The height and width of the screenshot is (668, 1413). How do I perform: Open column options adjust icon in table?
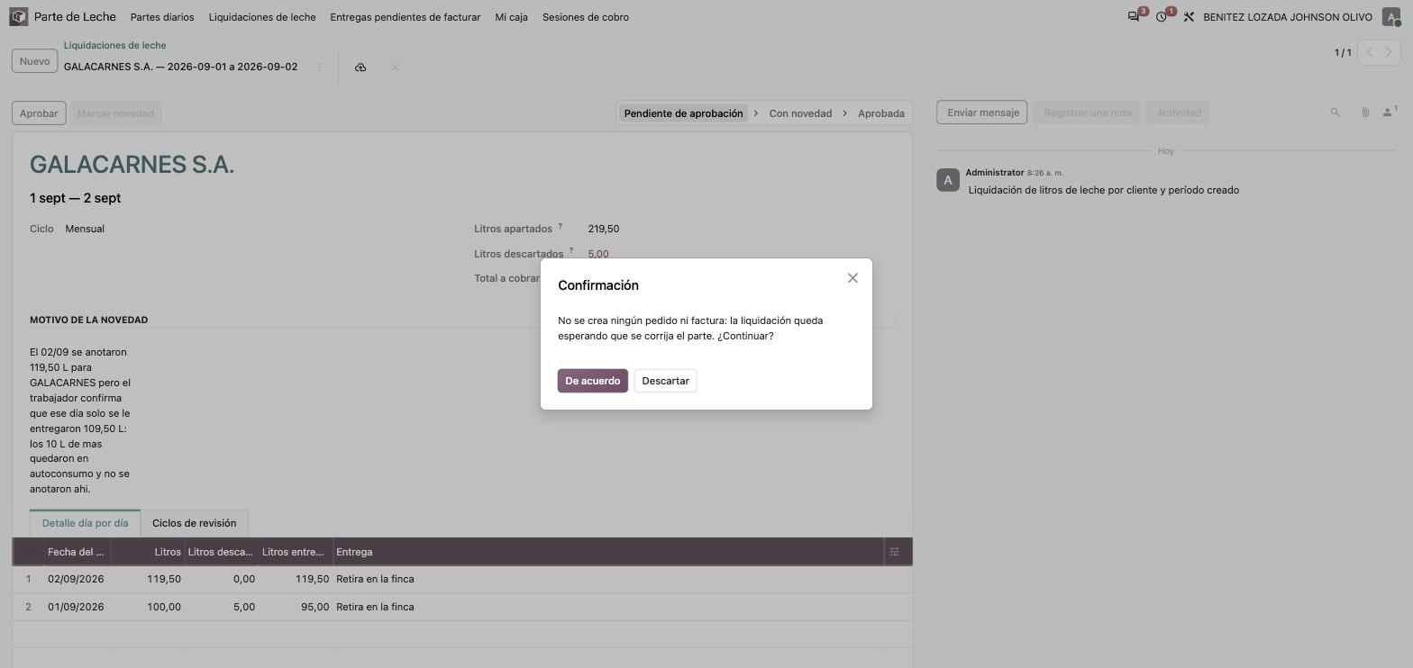point(895,552)
